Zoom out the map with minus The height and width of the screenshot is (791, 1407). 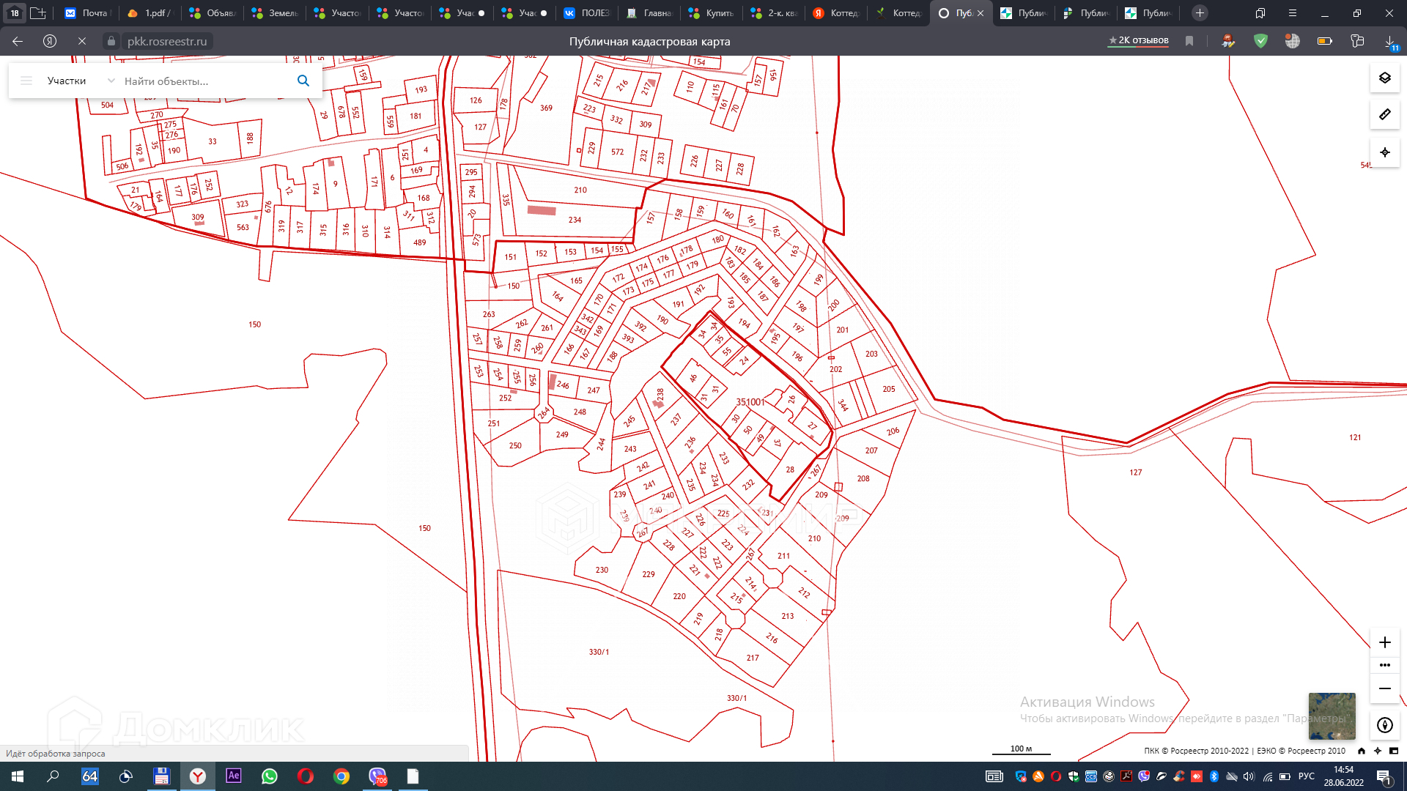click(x=1384, y=688)
